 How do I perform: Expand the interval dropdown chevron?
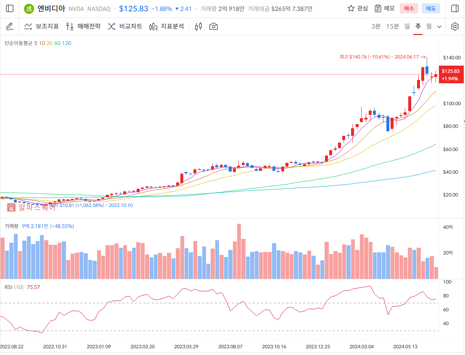click(x=439, y=26)
